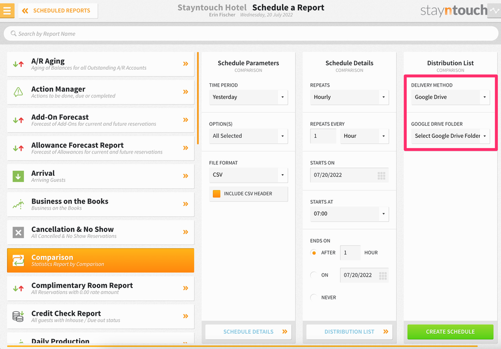Open the Time Period dropdown showing Yesterday

248,97
